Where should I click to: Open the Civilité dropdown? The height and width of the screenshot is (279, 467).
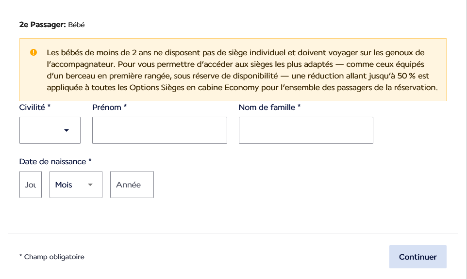pos(50,130)
